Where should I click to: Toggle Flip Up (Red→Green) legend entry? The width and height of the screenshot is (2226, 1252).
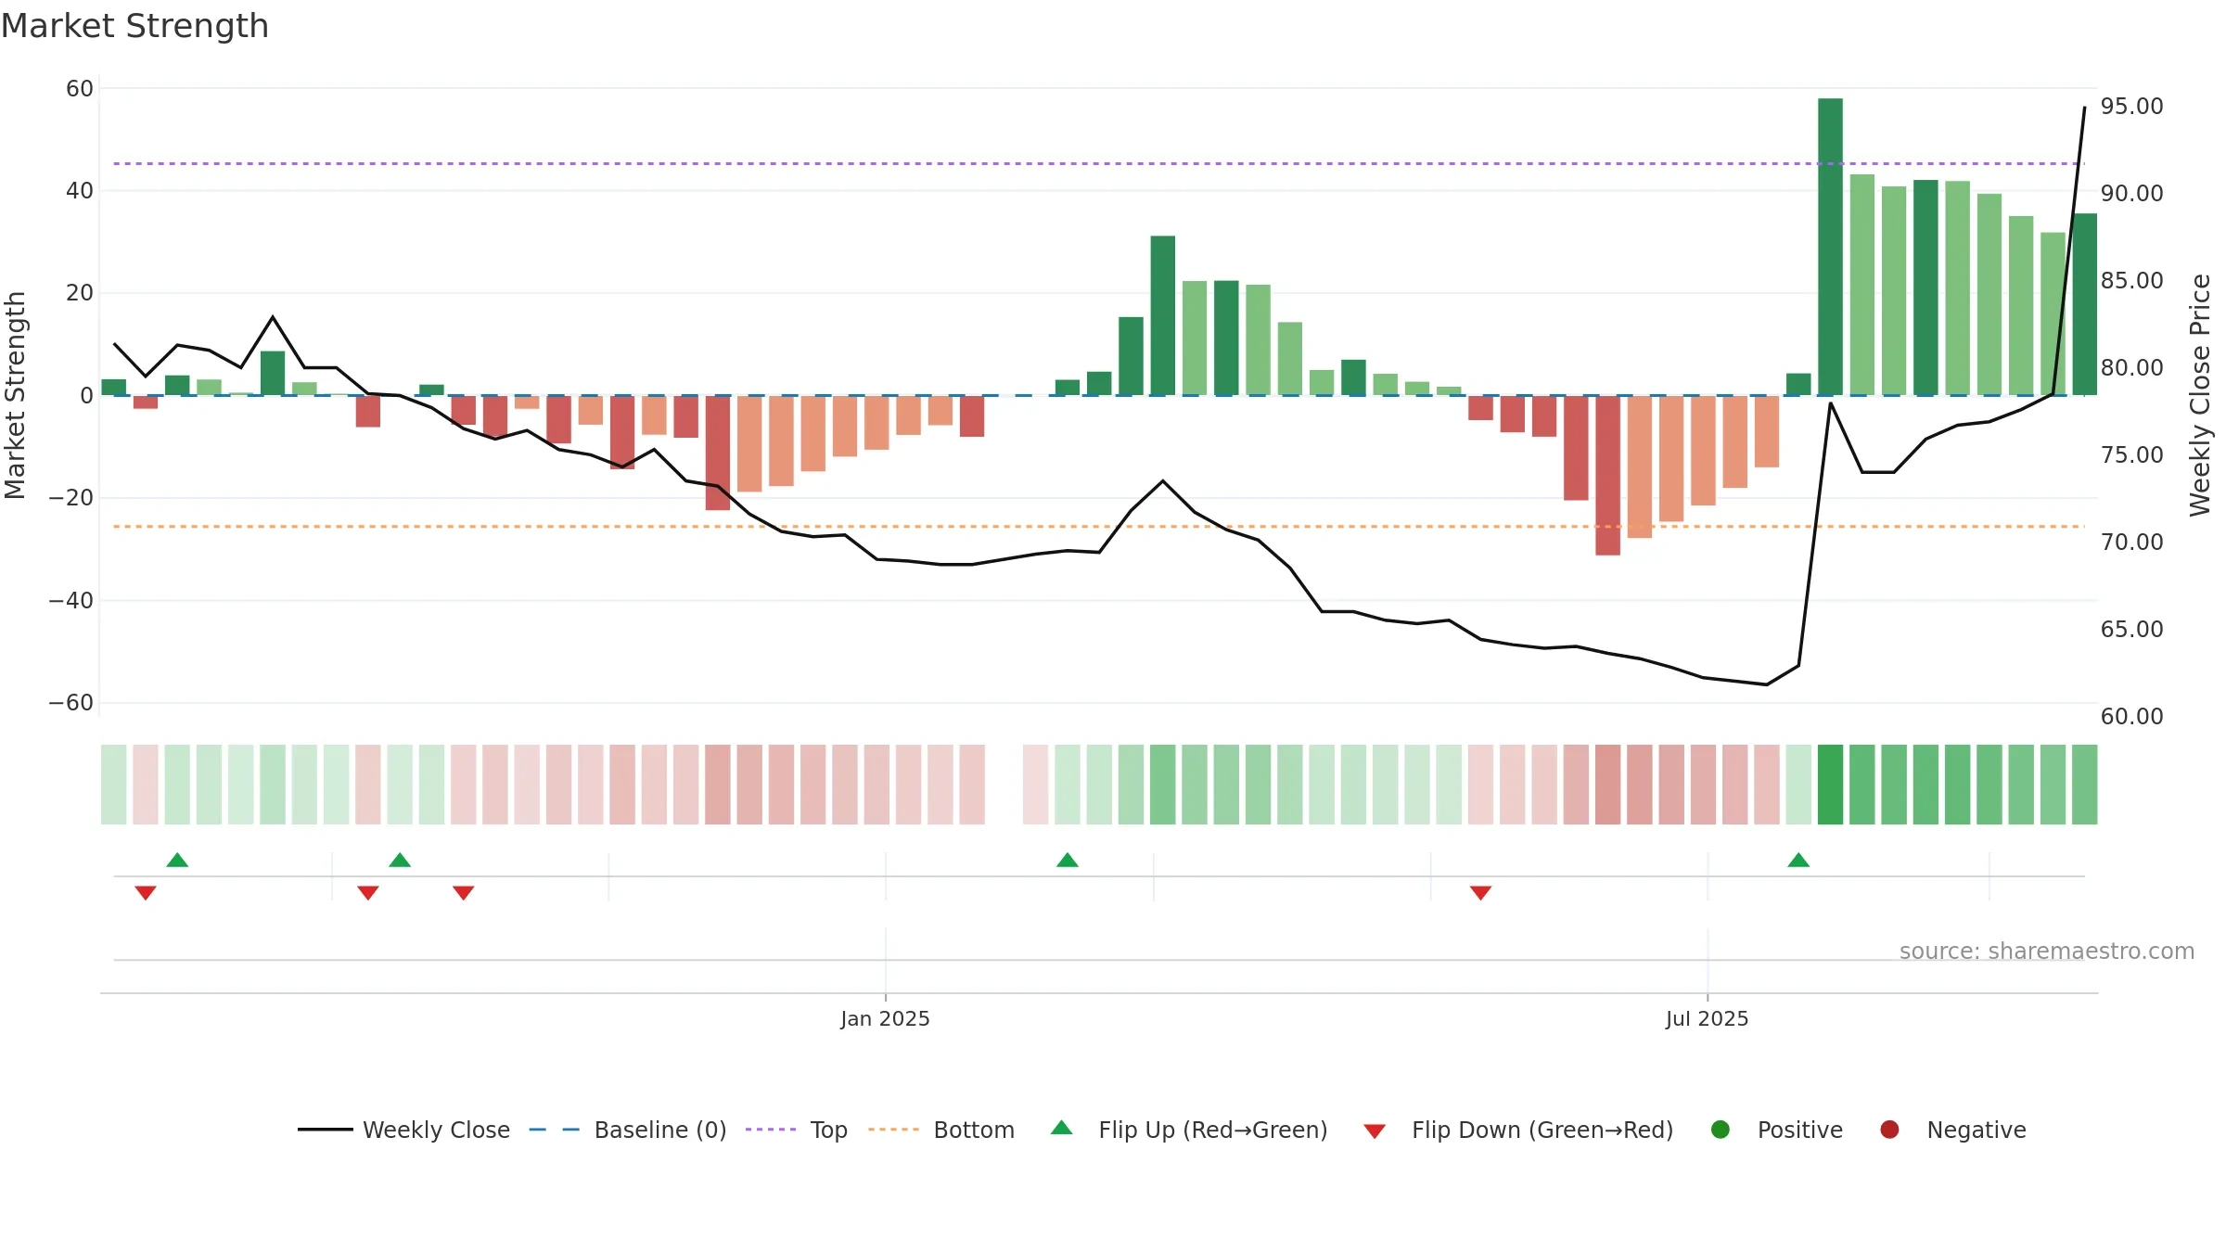1189,1130
